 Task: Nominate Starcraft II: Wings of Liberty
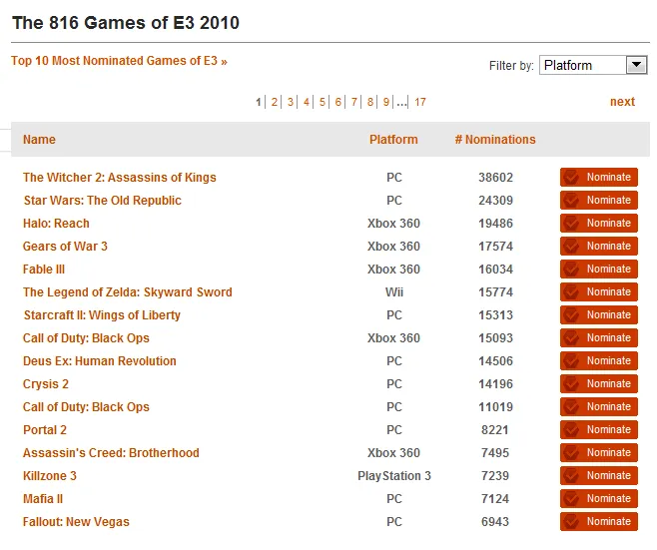pyautogui.click(x=598, y=315)
